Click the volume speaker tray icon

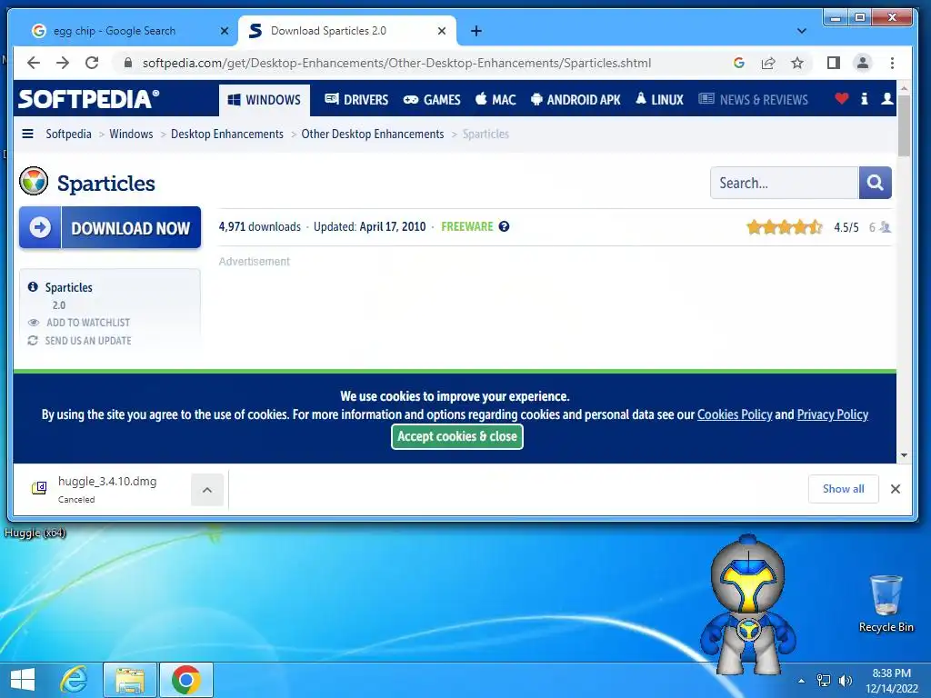click(x=846, y=681)
